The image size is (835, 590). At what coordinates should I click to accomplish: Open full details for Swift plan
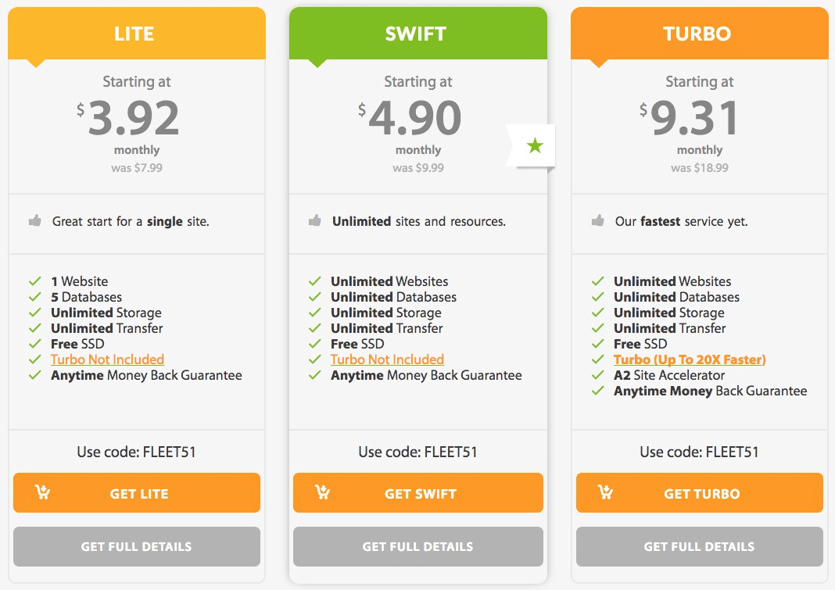pyautogui.click(x=417, y=546)
